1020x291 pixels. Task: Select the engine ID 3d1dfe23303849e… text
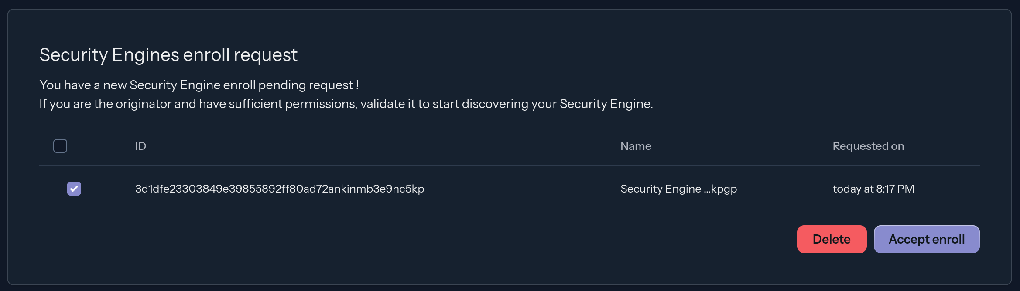pos(279,189)
